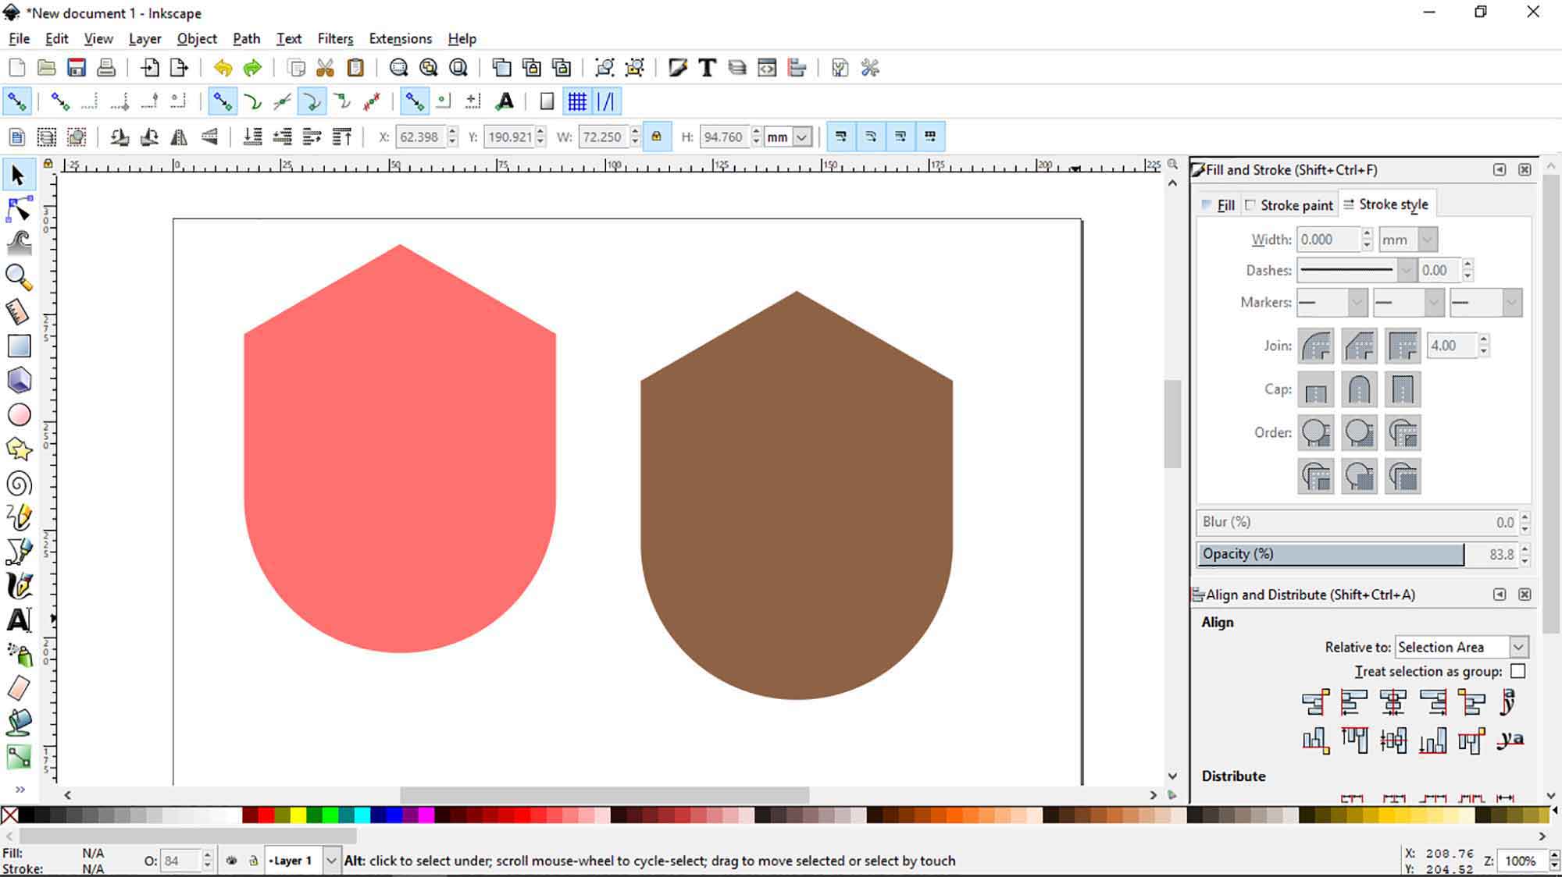Toggle snap to guides button

(606, 101)
